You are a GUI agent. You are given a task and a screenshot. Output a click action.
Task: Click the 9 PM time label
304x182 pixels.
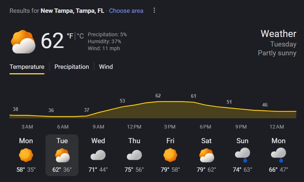pos(241,127)
